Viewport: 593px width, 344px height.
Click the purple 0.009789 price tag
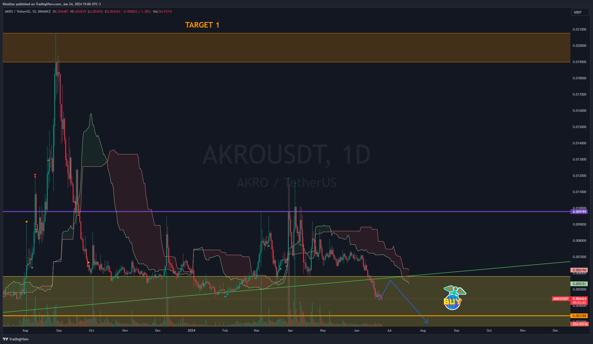click(x=579, y=212)
